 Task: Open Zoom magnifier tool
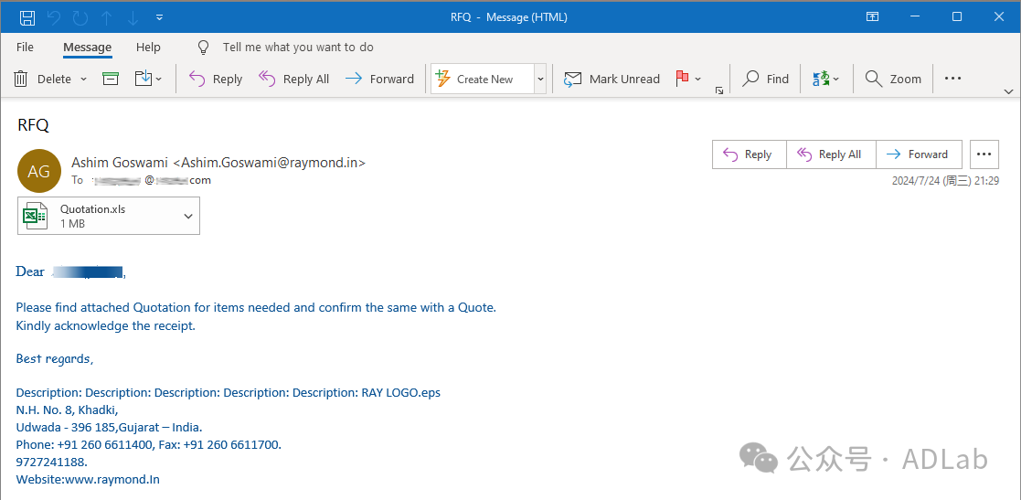coord(893,79)
